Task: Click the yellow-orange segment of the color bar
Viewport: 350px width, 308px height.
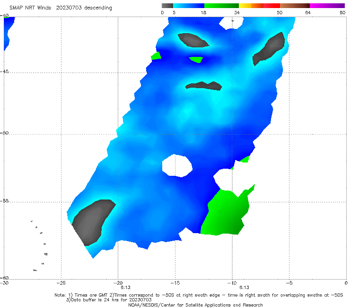Action: click(251, 6)
